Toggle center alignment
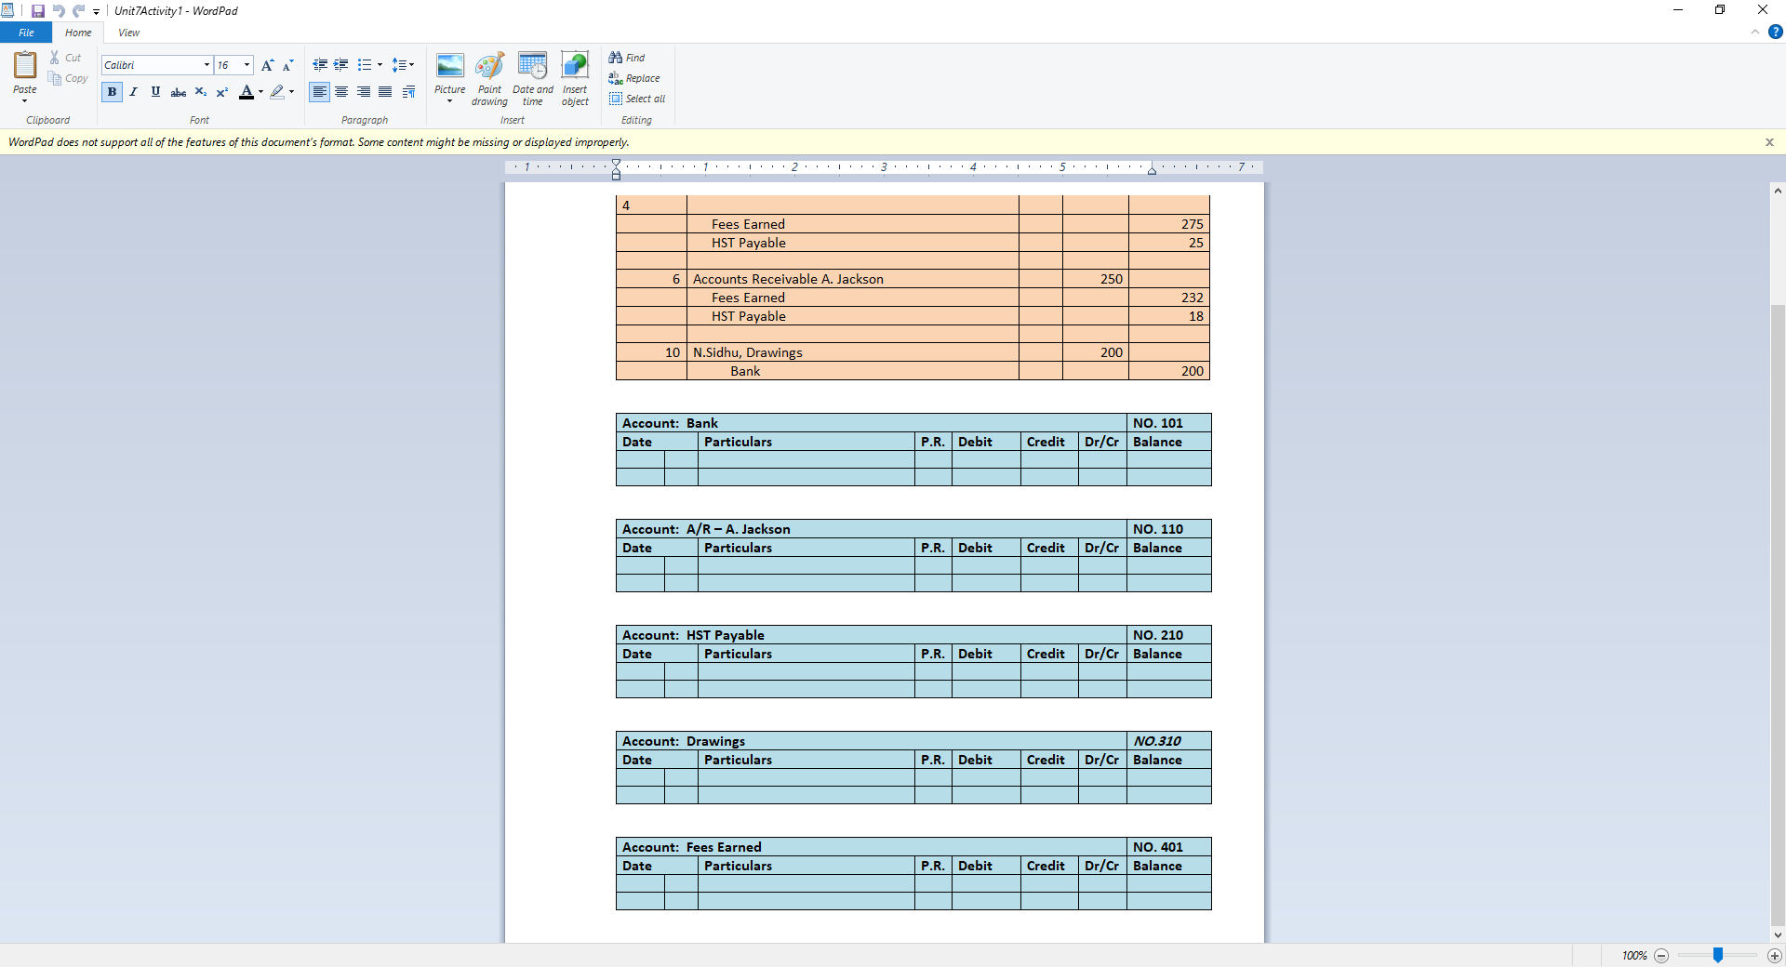The height and width of the screenshot is (967, 1786). (x=341, y=92)
